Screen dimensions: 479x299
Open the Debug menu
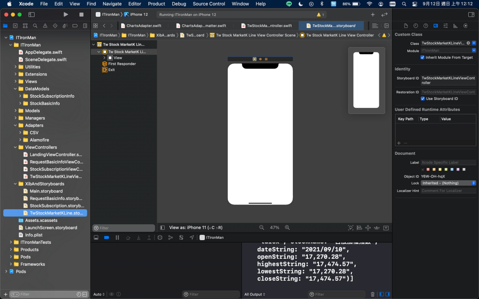(179, 4)
